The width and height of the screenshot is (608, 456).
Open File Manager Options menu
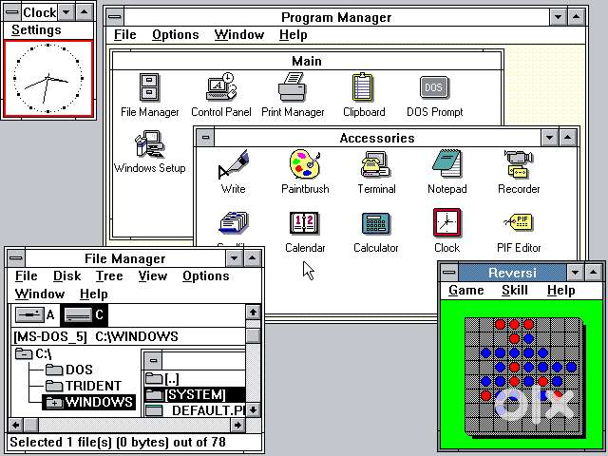pos(206,275)
